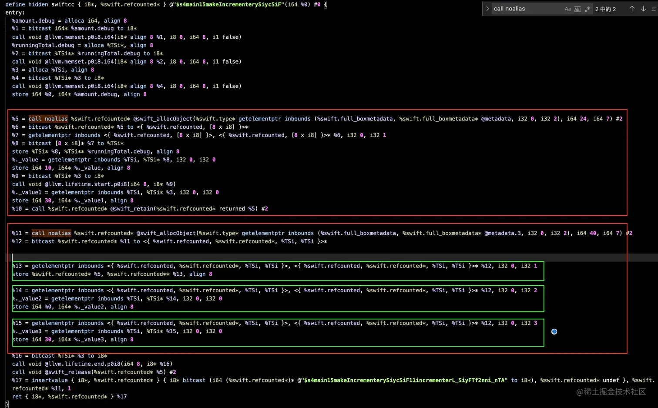Click the "store i64 %0, i64* %amount.debug" line
This screenshot has width=658, height=408.
79,94
